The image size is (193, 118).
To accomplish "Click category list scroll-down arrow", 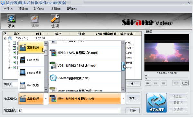I will coord(46,90).
